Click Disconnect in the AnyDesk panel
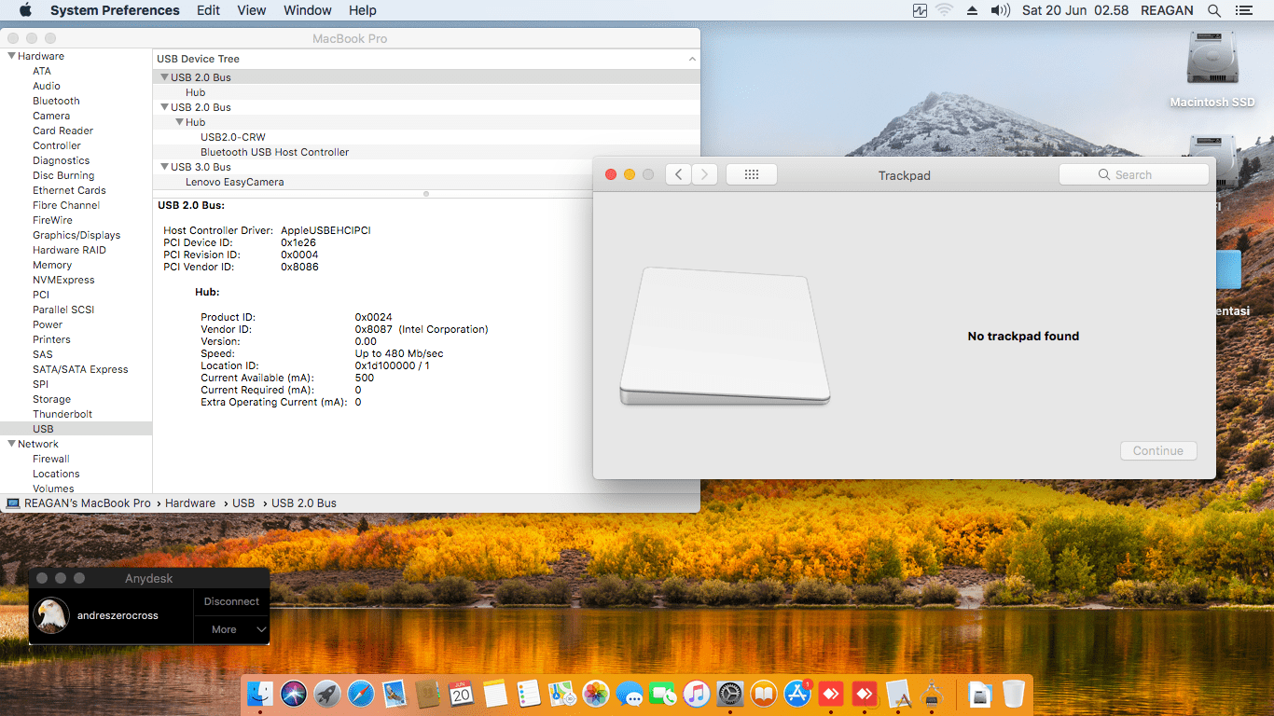The height and width of the screenshot is (716, 1274). coord(231,601)
